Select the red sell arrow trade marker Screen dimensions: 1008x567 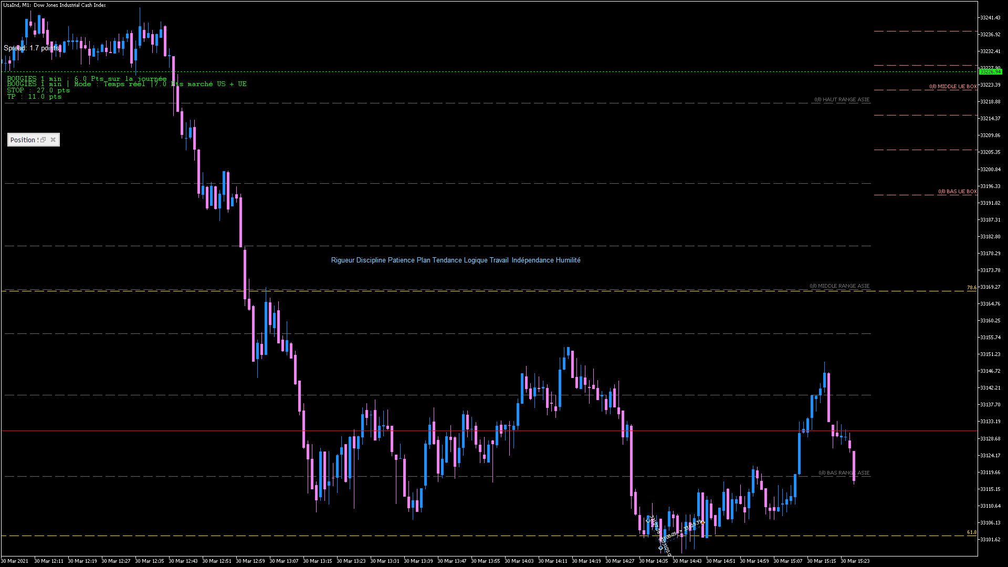702,523
